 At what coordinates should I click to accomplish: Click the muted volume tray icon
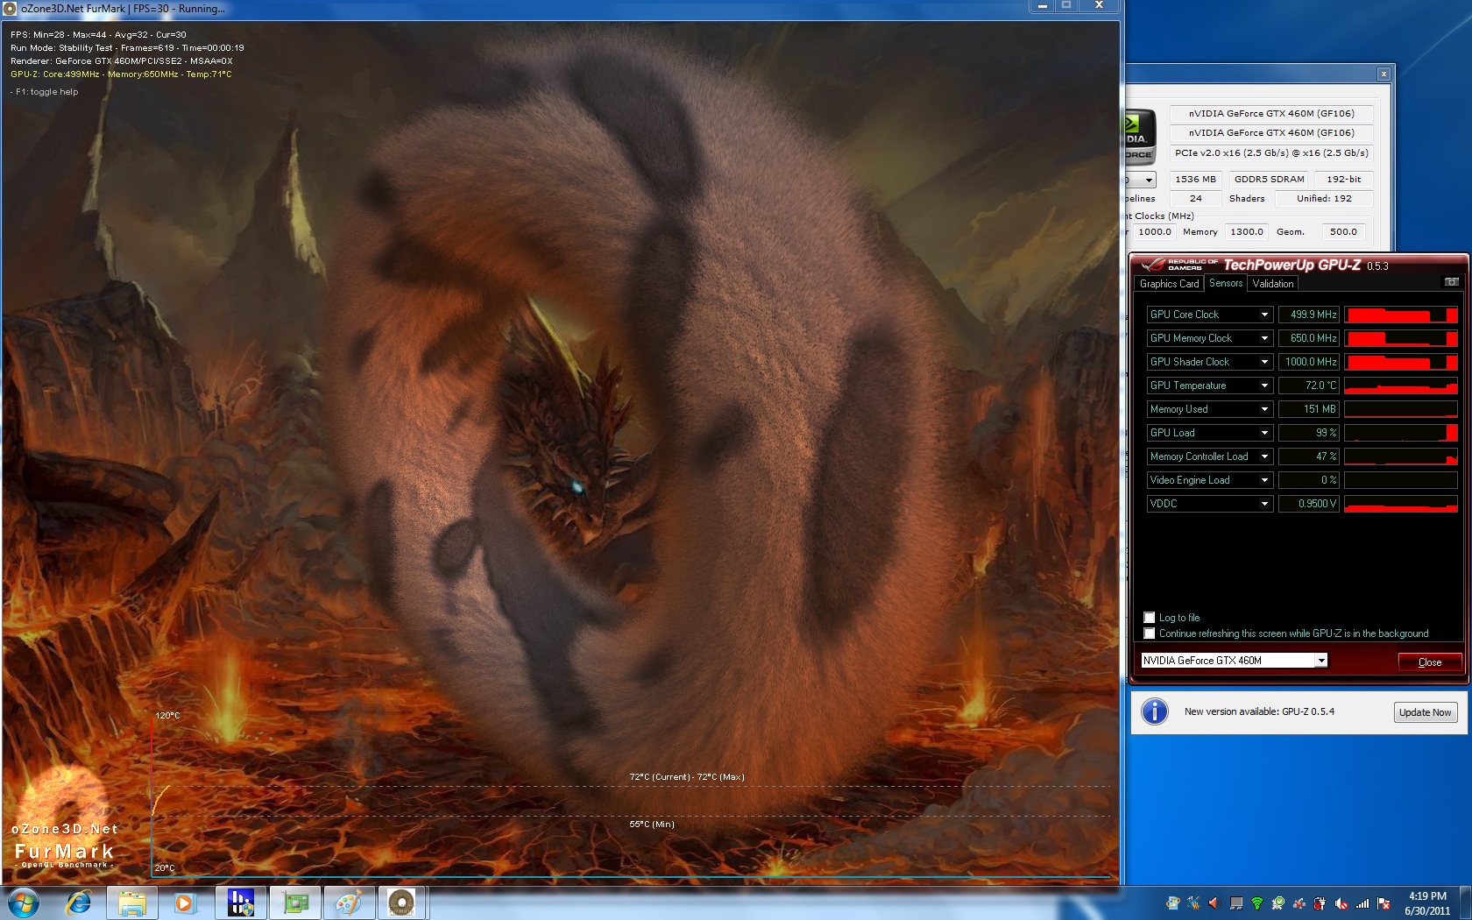point(1341,902)
